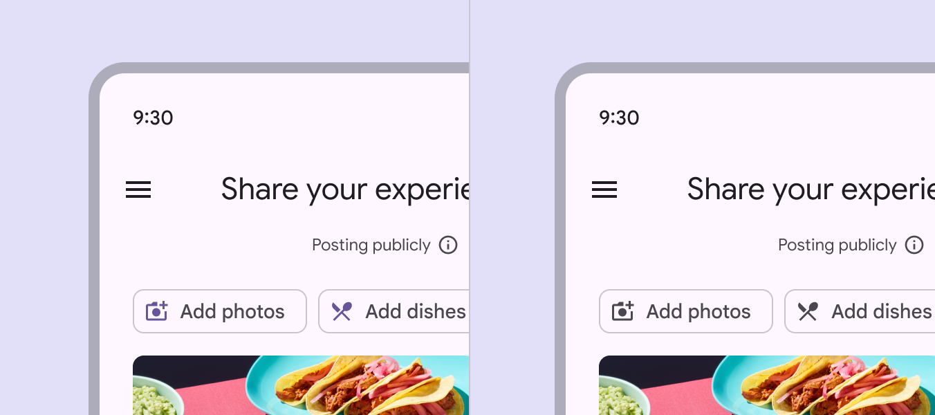
Task: Click the Posting publicly label on the right screen
Action: pyautogui.click(x=837, y=245)
